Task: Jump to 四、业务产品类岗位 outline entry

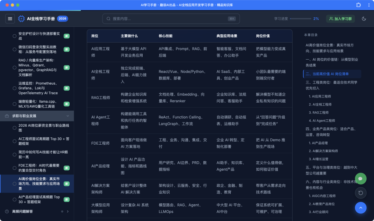Action: 331,132
